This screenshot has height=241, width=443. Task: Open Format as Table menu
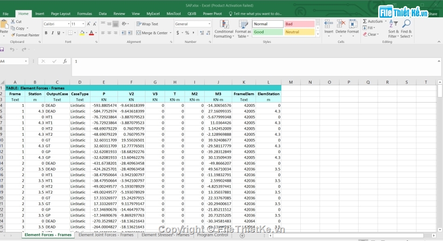pyautogui.click(x=243, y=29)
